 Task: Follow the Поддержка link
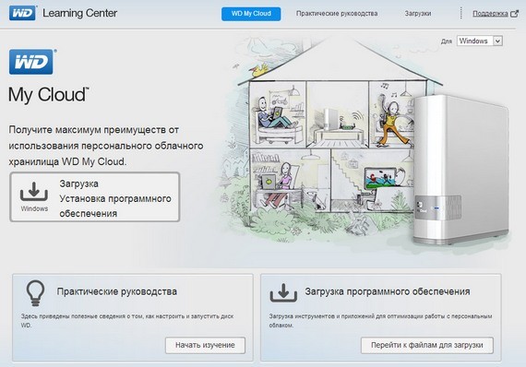click(x=490, y=14)
